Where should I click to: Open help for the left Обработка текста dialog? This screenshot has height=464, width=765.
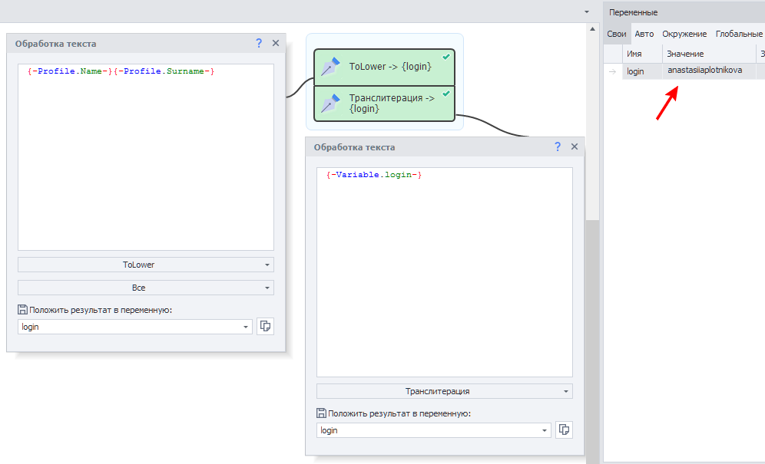259,44
